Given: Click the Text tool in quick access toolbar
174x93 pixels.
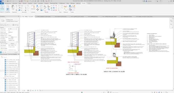Looking at the screenshot, I should 35,1.
